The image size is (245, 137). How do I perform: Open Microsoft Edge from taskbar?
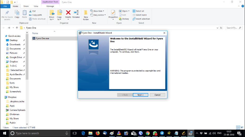click(x=83, y=133)
